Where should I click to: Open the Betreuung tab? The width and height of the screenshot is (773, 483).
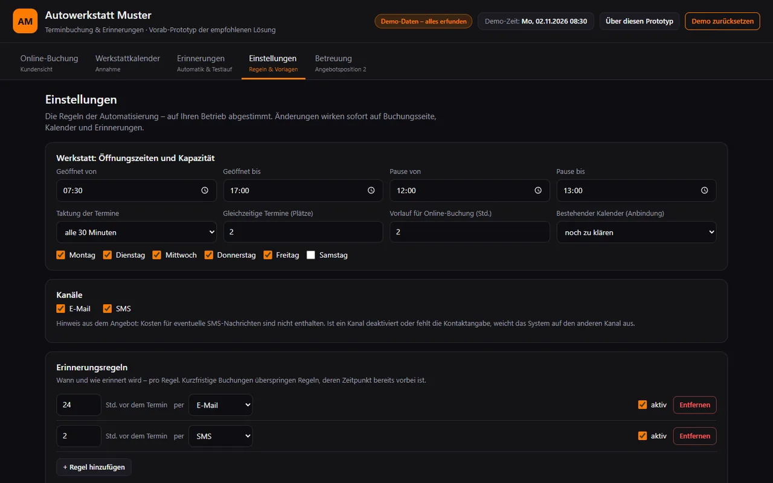click(341, 63)
